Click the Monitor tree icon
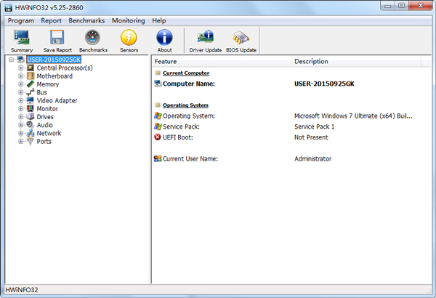 pos(31,108)
